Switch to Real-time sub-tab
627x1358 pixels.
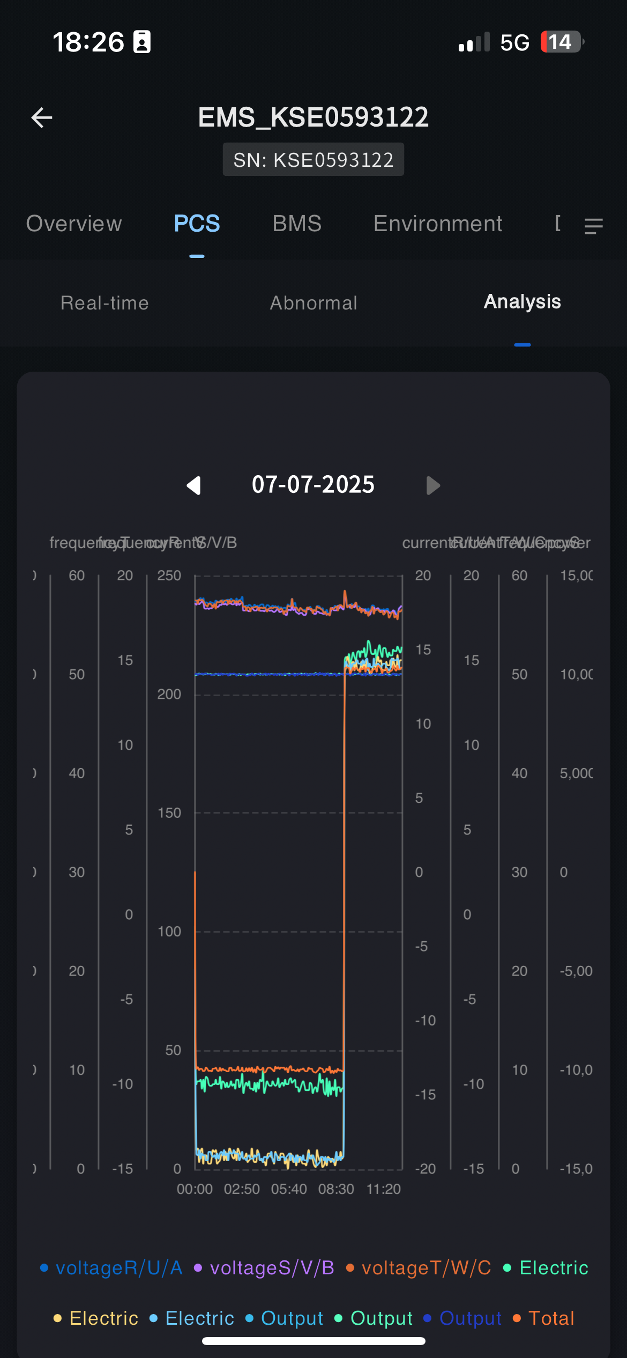(104, 303)
